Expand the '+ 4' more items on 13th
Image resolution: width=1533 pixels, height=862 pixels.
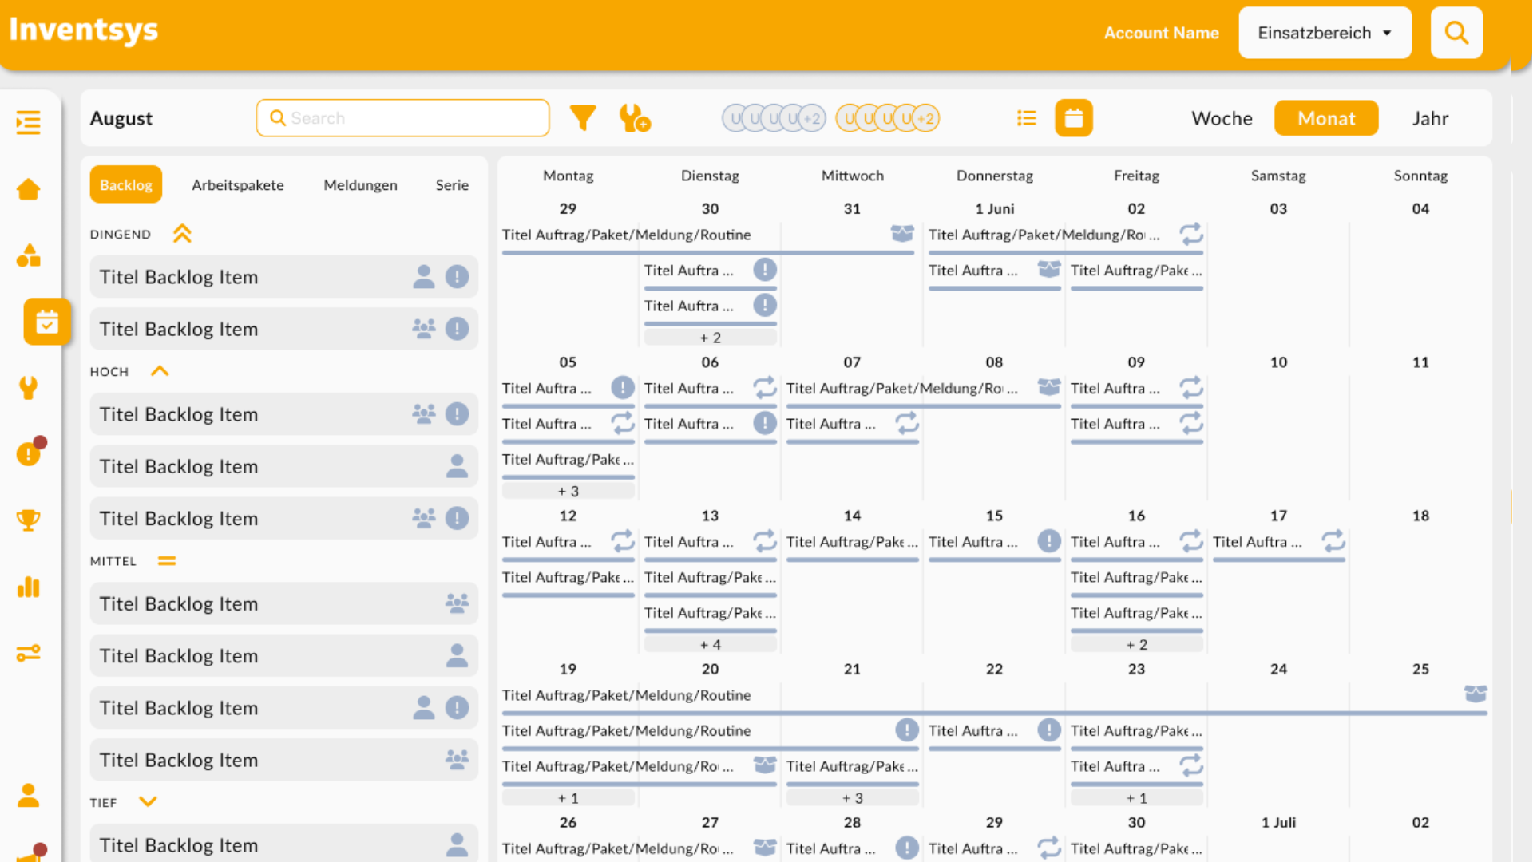click(710, 644)
